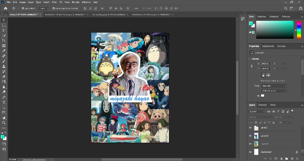This screenshot has width=304, height=161.
Task: Delete layer trash icon
Action: [297, 159]
